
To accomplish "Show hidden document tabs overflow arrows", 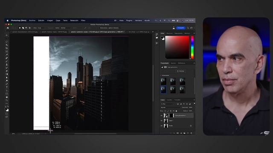I will tap(153, 32).
